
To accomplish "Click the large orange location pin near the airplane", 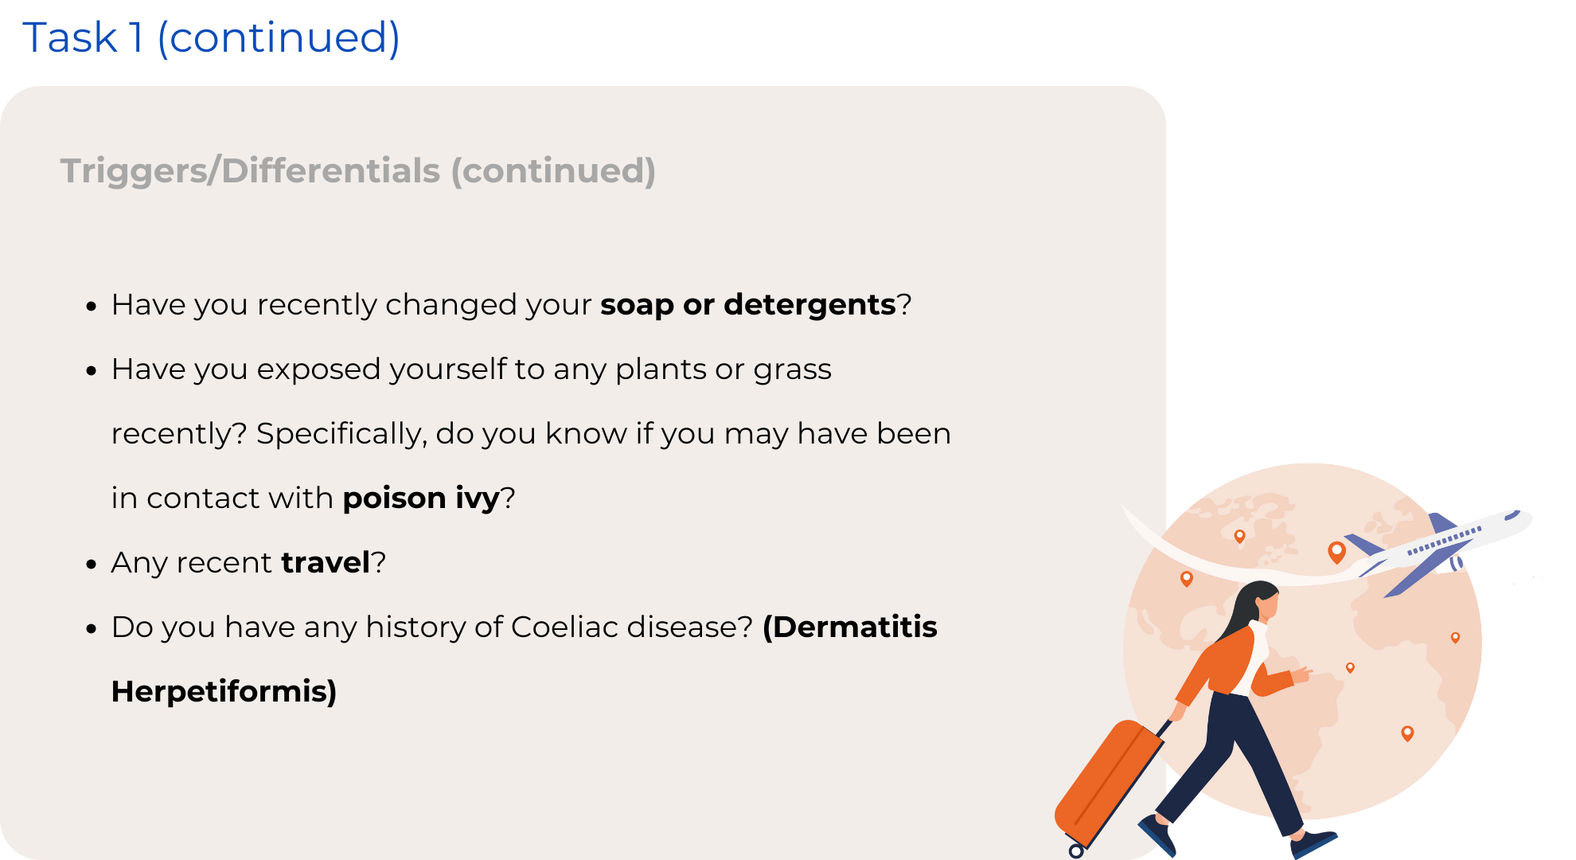I will coord(1336,551).
